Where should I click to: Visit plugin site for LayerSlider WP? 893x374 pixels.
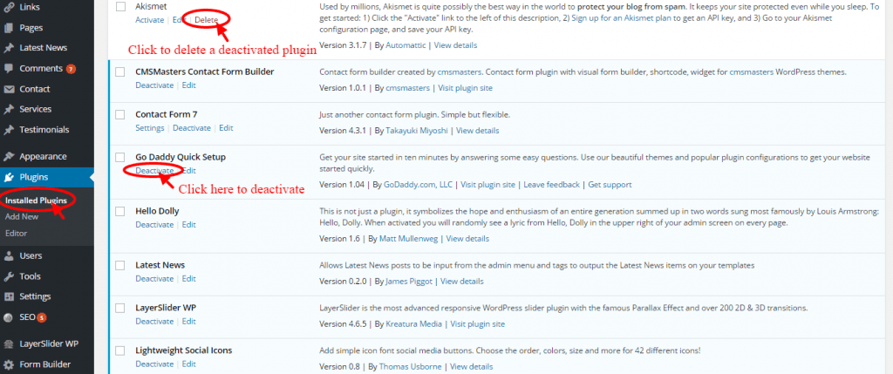tap(478, 324)
